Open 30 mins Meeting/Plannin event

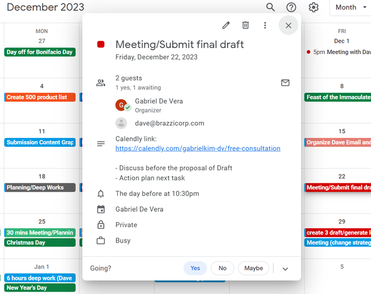click(x=40, y=232)
